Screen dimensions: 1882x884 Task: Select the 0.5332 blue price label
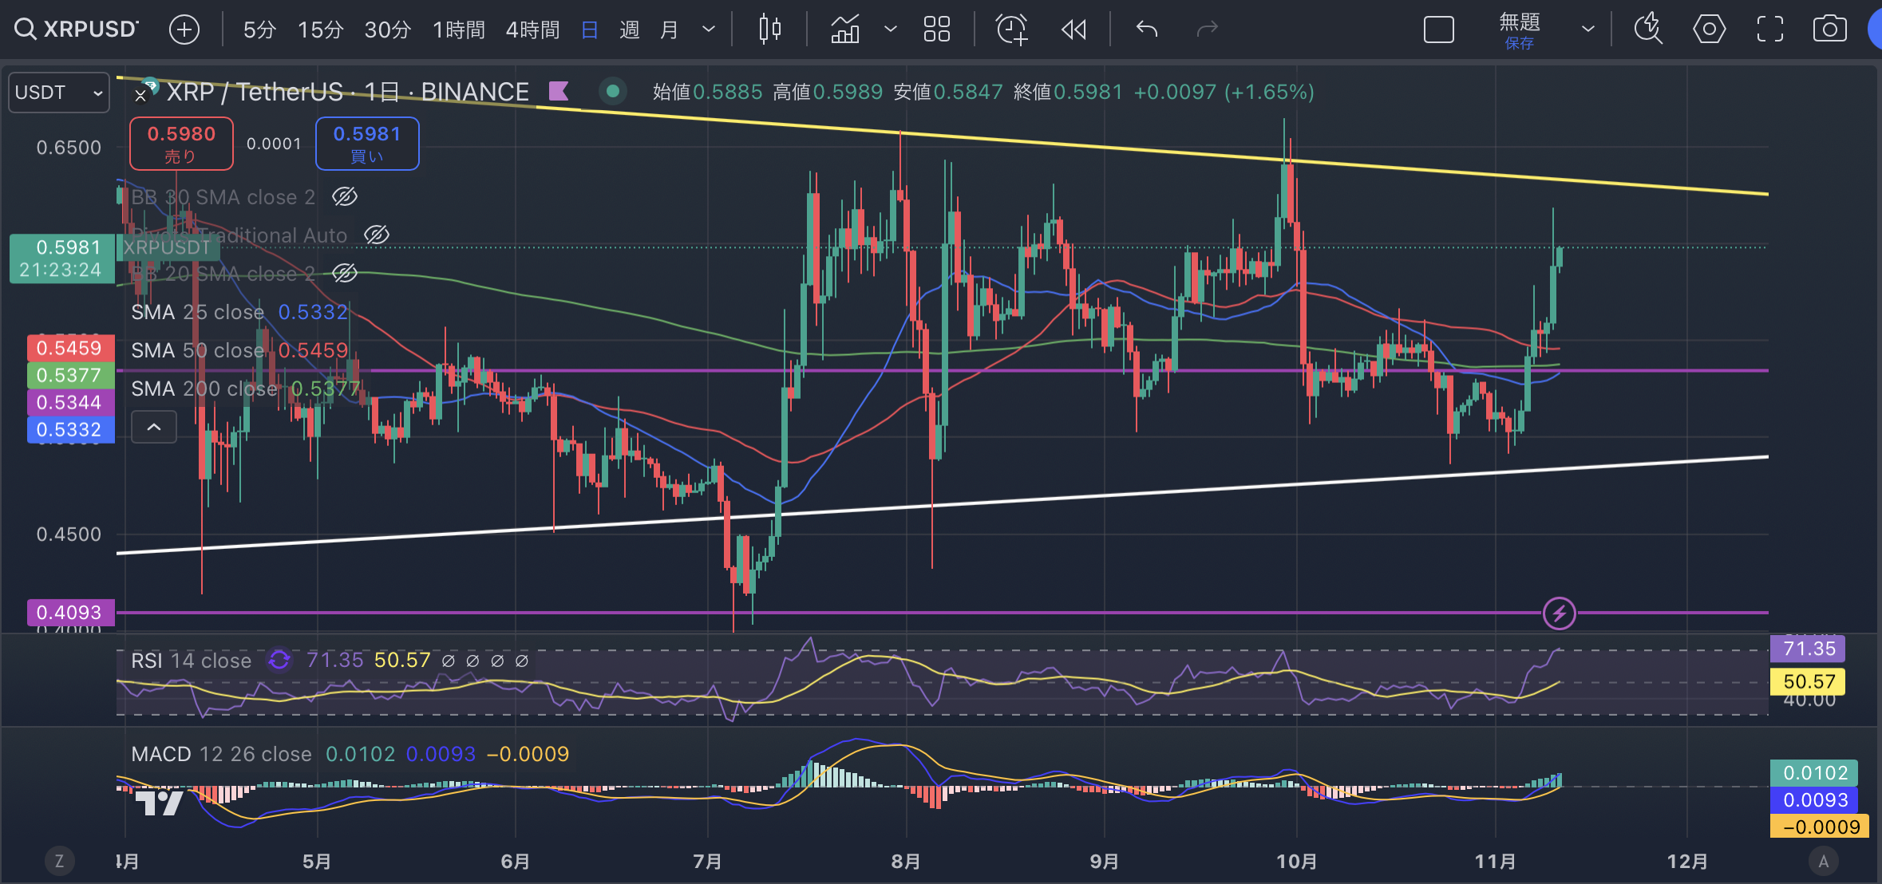[70, 429]
